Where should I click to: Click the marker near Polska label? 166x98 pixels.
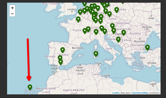[116, 10]
